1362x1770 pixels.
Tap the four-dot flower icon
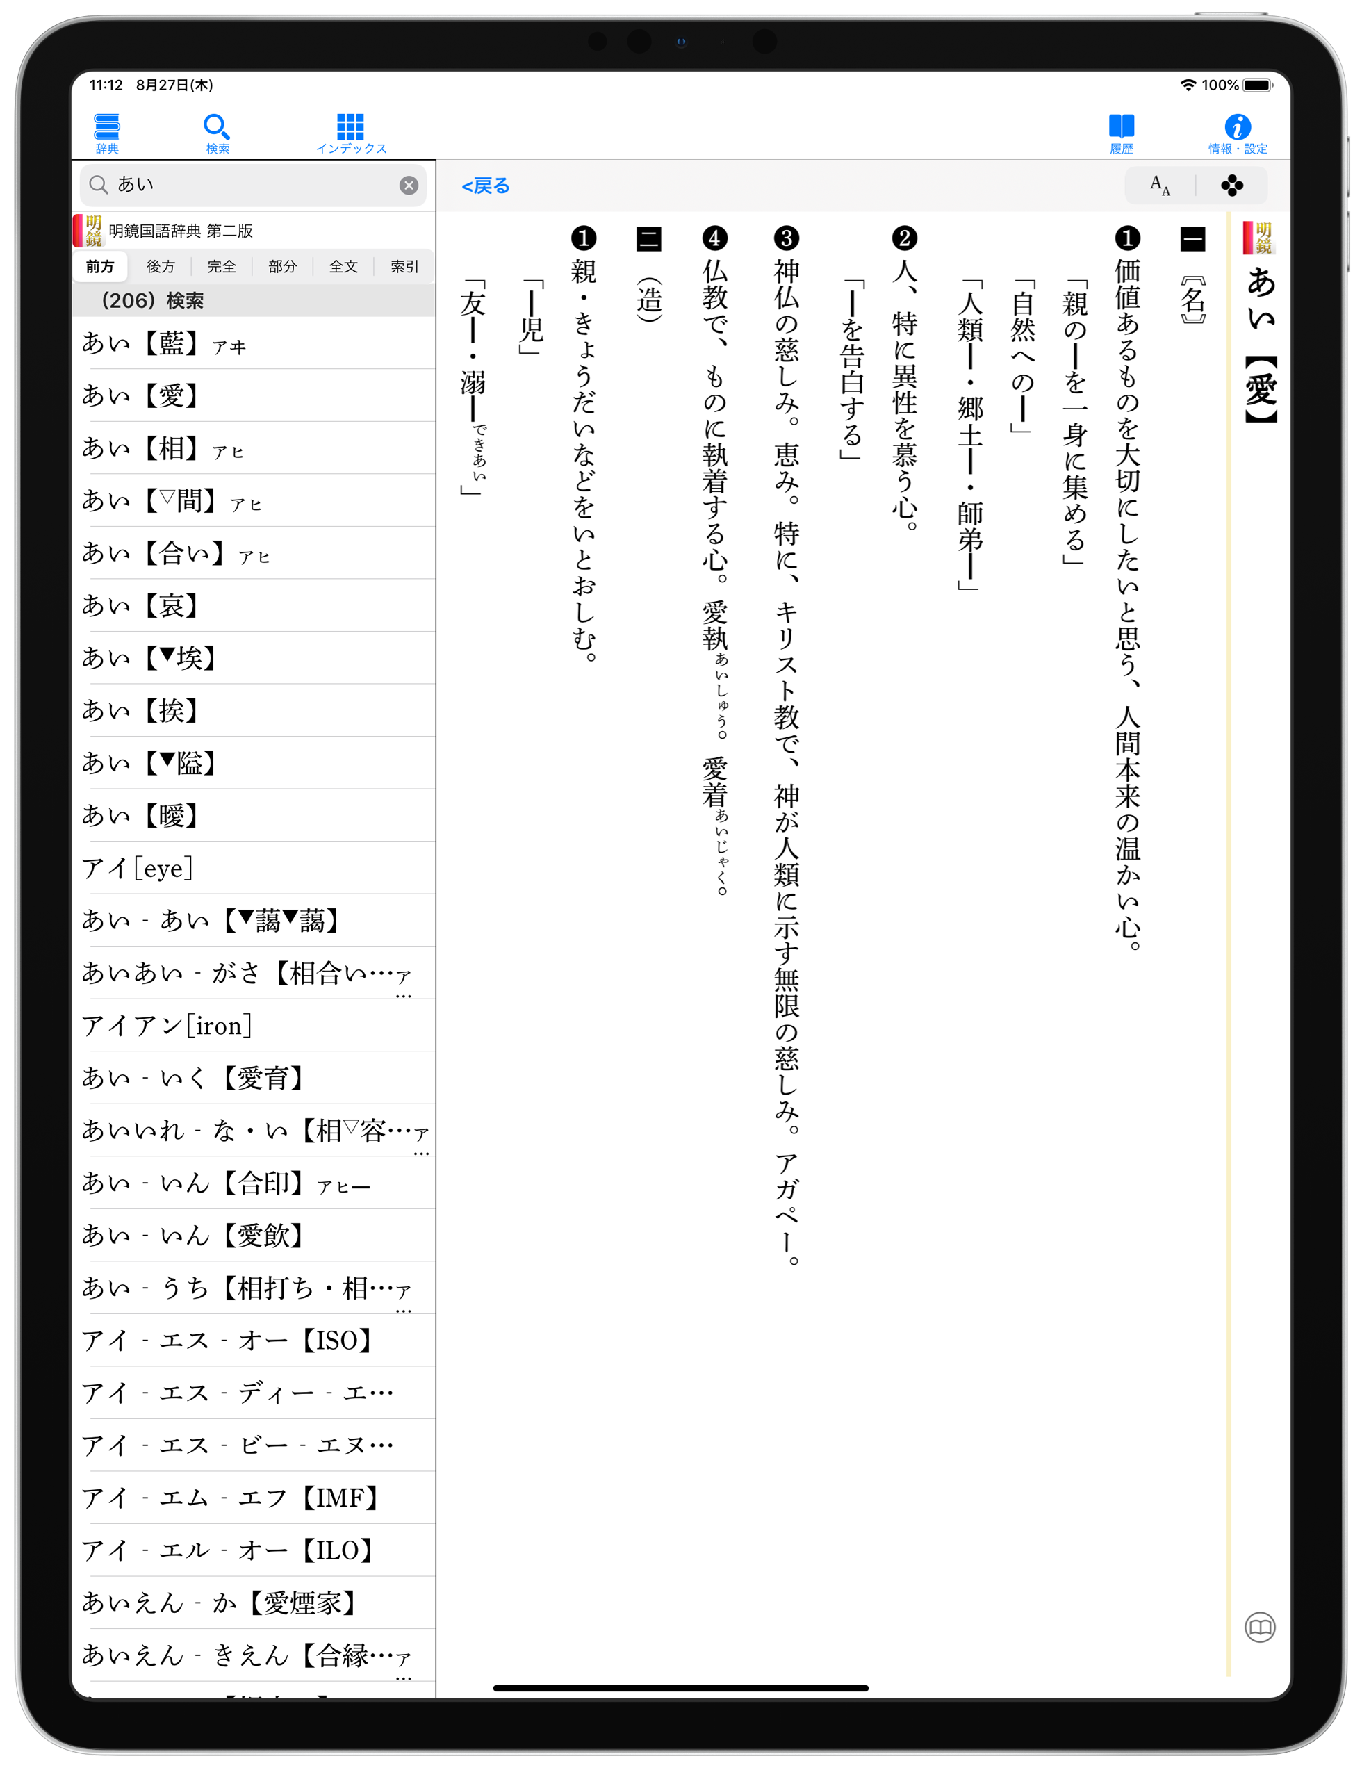click(x=1231, y=186)
